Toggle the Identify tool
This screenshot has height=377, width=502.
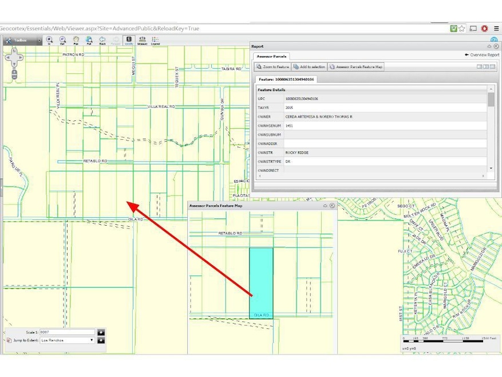click(129, 40)
